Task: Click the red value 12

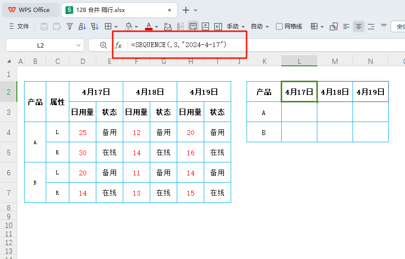Action: click(x=137, y=133)
